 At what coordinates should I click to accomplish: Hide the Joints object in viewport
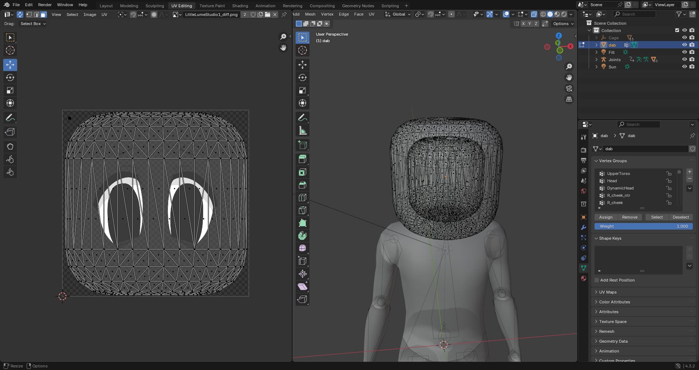pos(684,59)
